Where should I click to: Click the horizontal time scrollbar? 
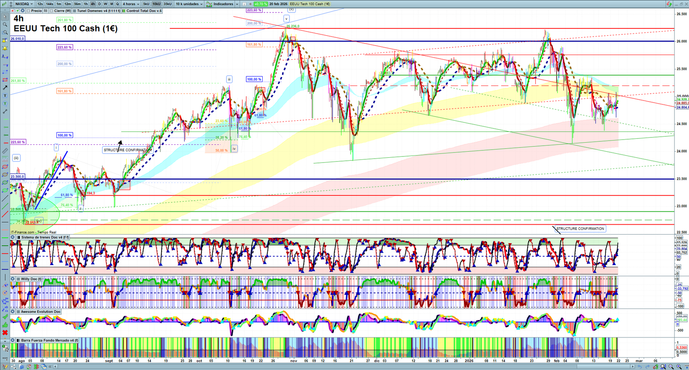tap(344, 367)
